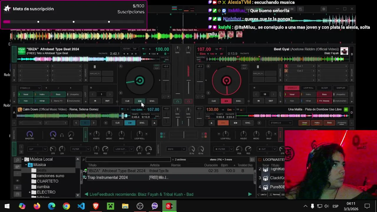The width and height of the screenshot is (377, 212).
Task: Adjust the MAESTRO volume knob
Action: coord(29,134)
